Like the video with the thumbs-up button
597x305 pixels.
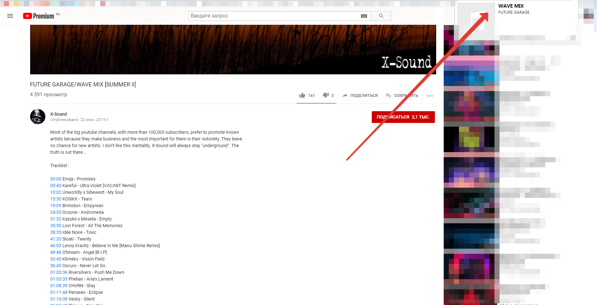pos(303,95)
